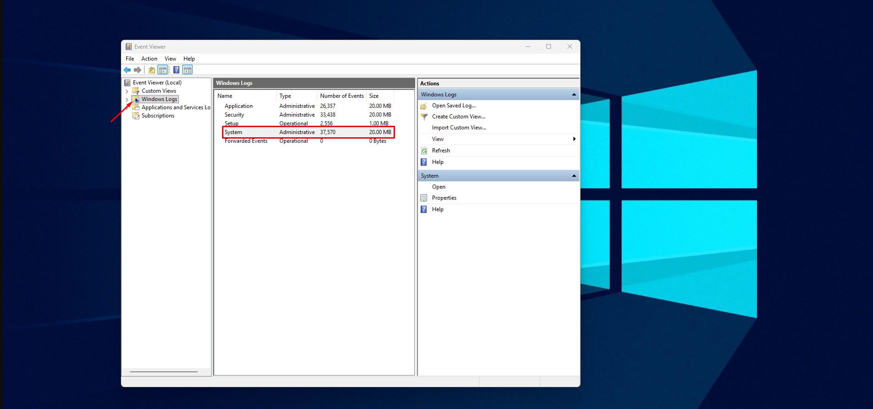Viewport: 873px width, 409px height.
Task: Click the blue Help toolbar icon
Action: [176, 70]
